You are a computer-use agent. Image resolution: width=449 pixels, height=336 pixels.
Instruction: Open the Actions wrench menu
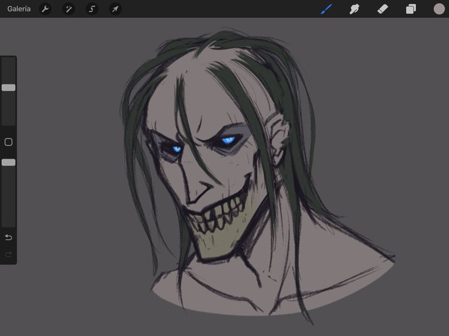tap(46, 9)
